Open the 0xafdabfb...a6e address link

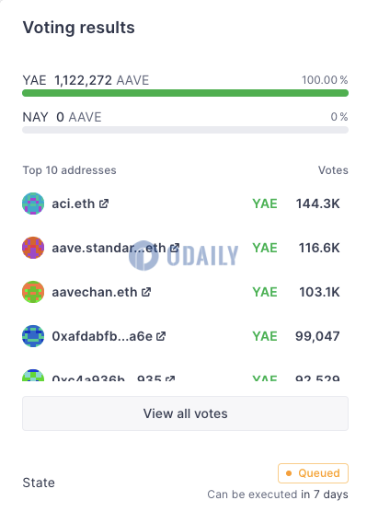pyautogui.click(x=102, y=336)
